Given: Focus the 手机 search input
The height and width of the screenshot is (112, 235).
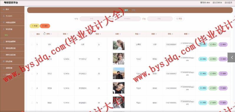Looking at the screenshot, I should (160, 19).
